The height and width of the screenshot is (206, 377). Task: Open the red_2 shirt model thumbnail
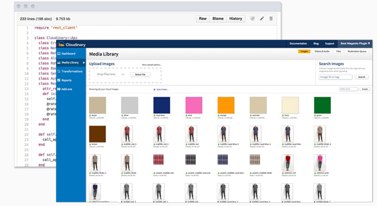(127, 134)
